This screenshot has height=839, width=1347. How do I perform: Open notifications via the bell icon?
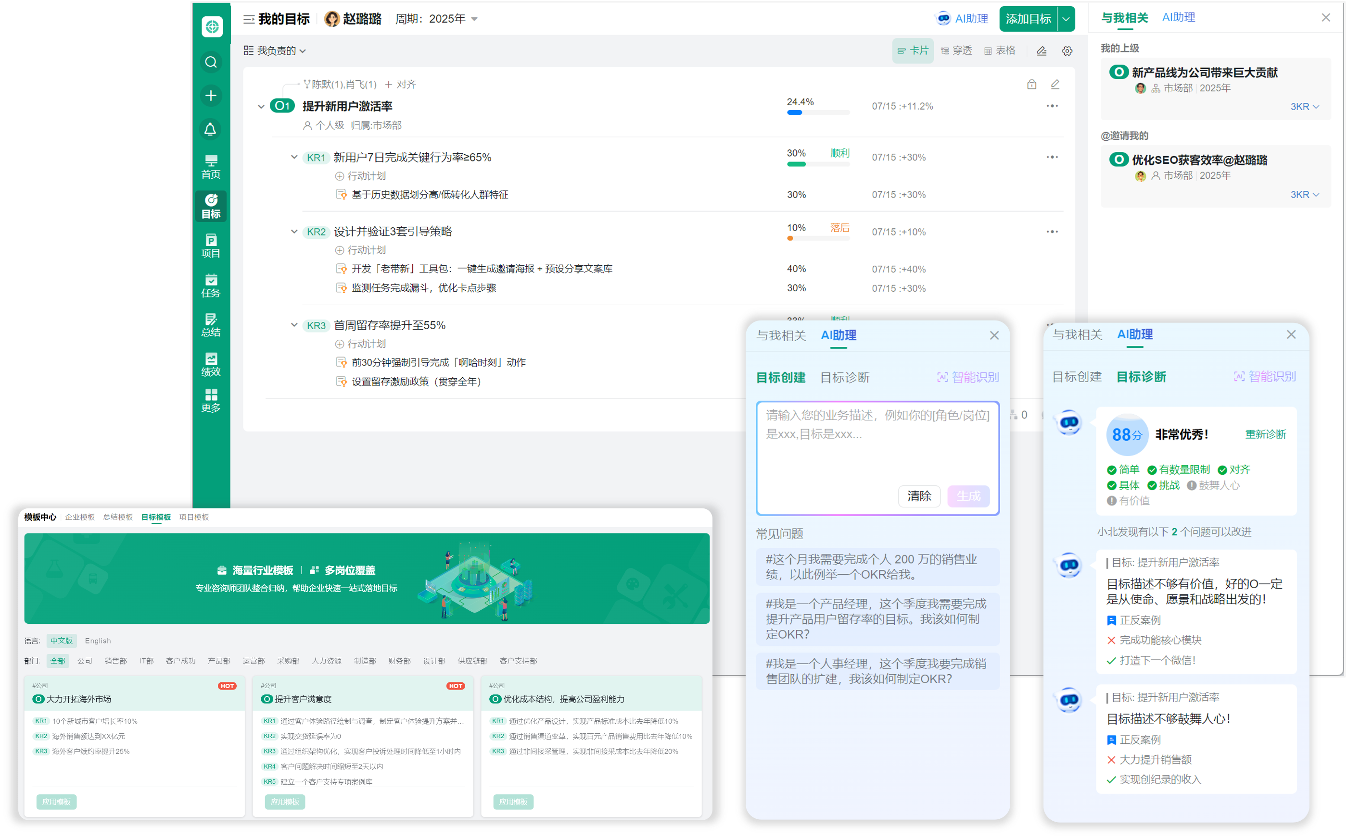pyautogui.click(x=211, y=129)
